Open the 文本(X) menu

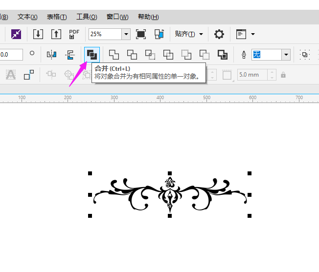point(27,17)
